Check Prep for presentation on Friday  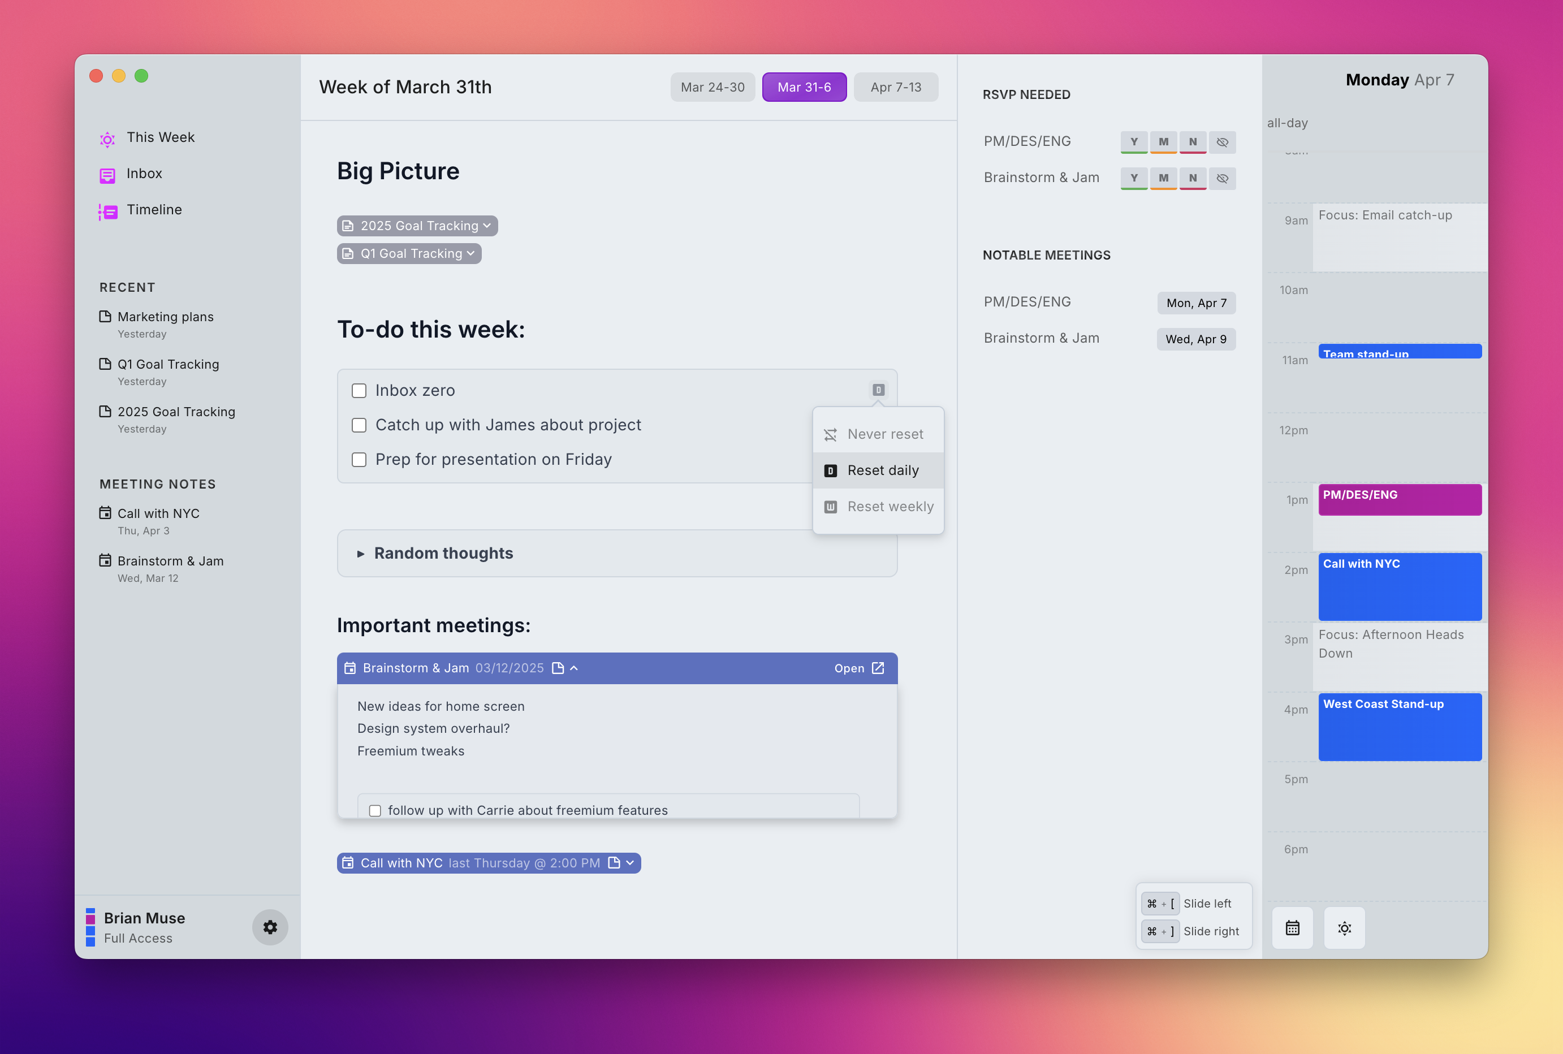[x=359, y=460]
